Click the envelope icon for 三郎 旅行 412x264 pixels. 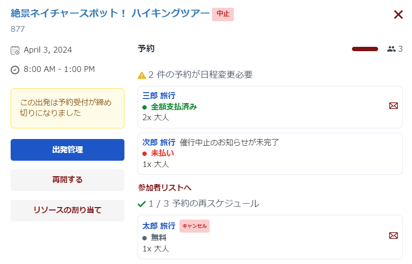point(394,106)
